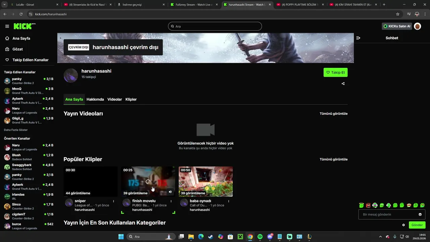Open the baba oynadı clip options menu
This screenshot has height=242, width=430.
(x=228, y=201)
